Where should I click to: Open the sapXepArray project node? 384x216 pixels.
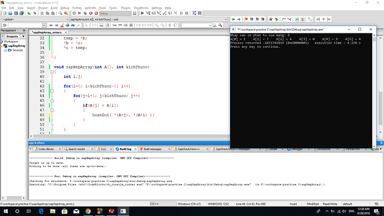point(17,46)
